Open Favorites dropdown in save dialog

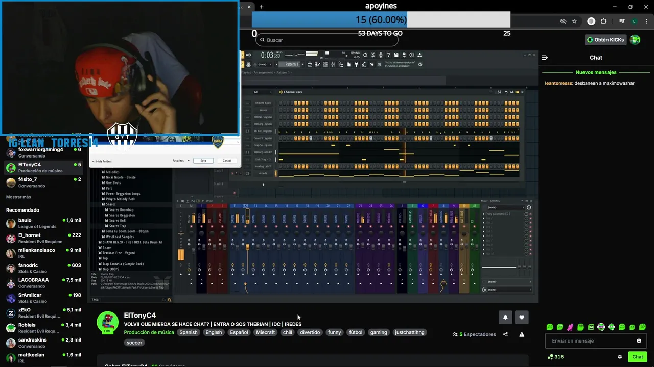[x=181, y=161]
